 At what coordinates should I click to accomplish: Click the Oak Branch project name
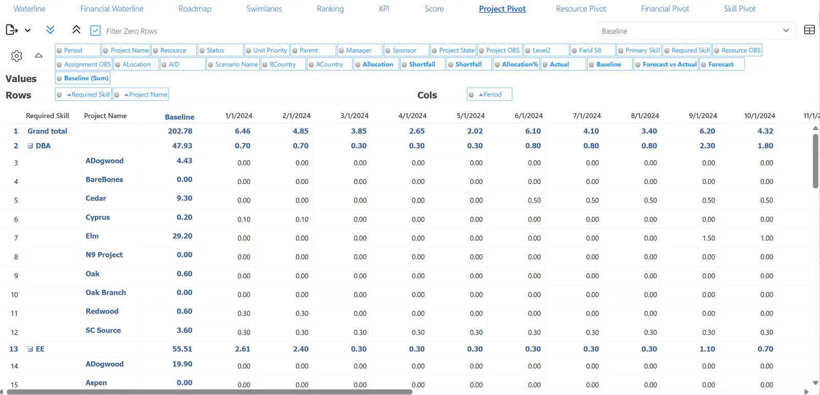(x=106, y=293)
